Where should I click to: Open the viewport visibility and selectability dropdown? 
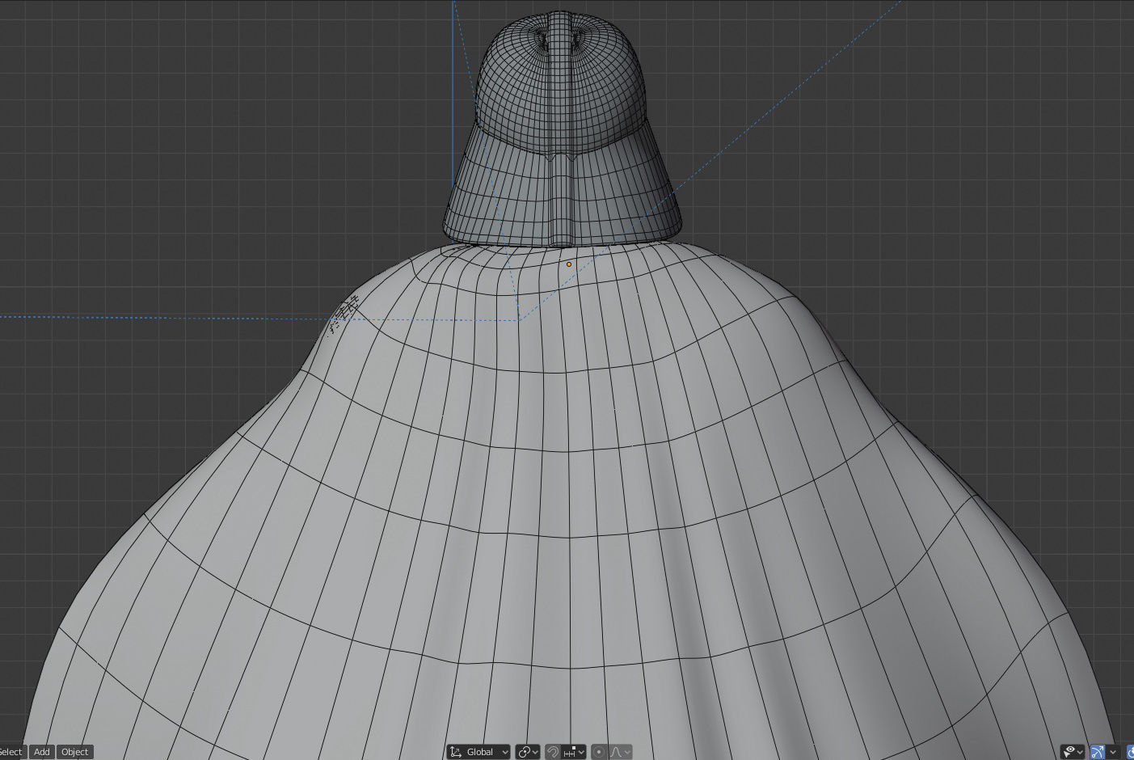click(x=1073, y=752)
